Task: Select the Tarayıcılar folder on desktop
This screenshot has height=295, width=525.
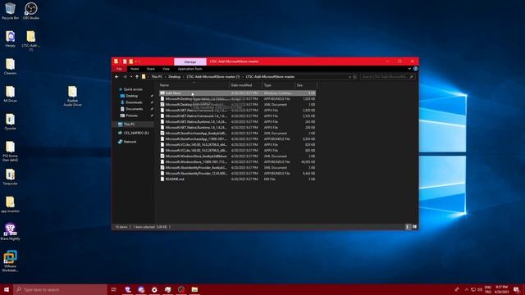Action: click(10, 177)
